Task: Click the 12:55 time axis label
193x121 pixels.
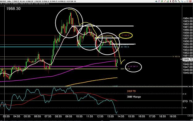Action: tap(100, 116)
